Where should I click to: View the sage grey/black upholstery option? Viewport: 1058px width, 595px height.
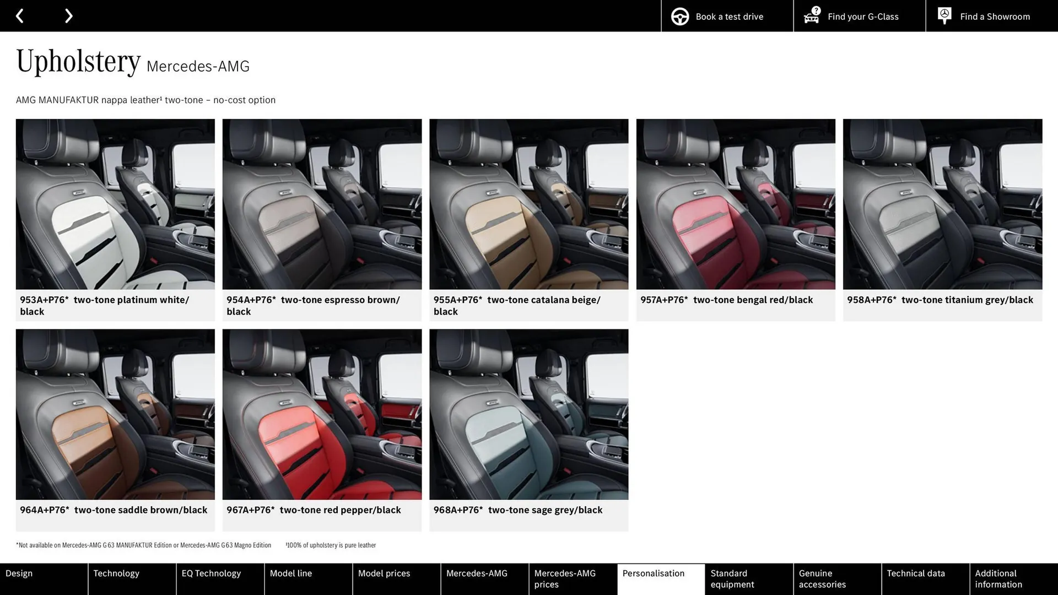click(528, 414)
